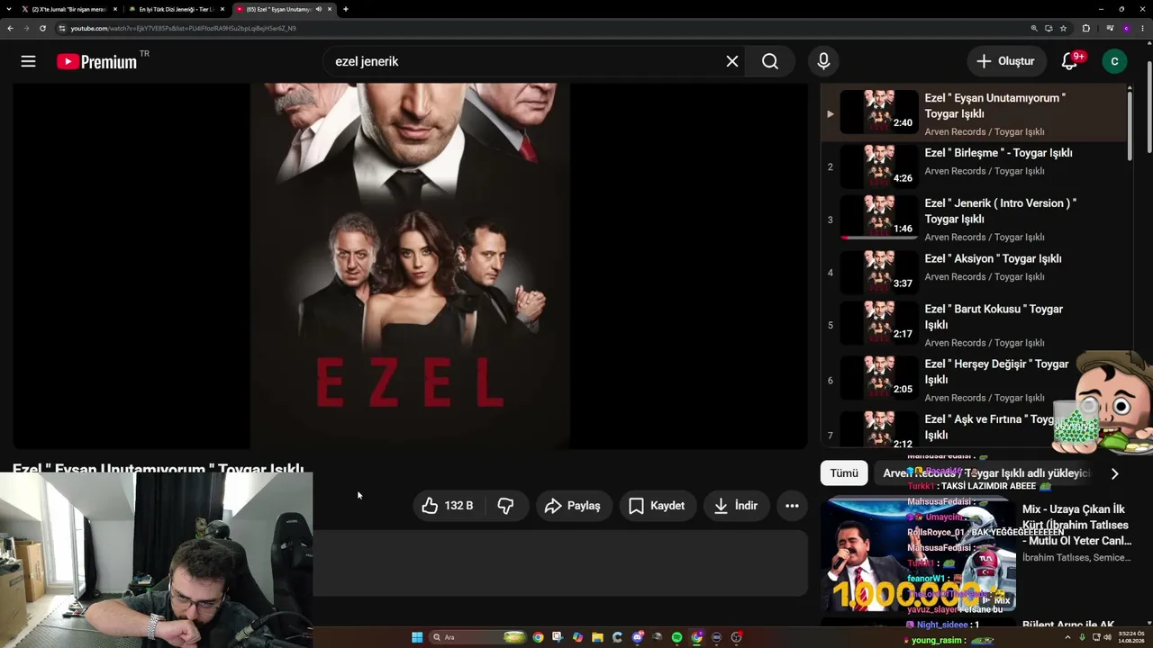This screenshot has width=1153, height=648.
Task: Start voice search with microphone
Action: click(x=823, y=61)
